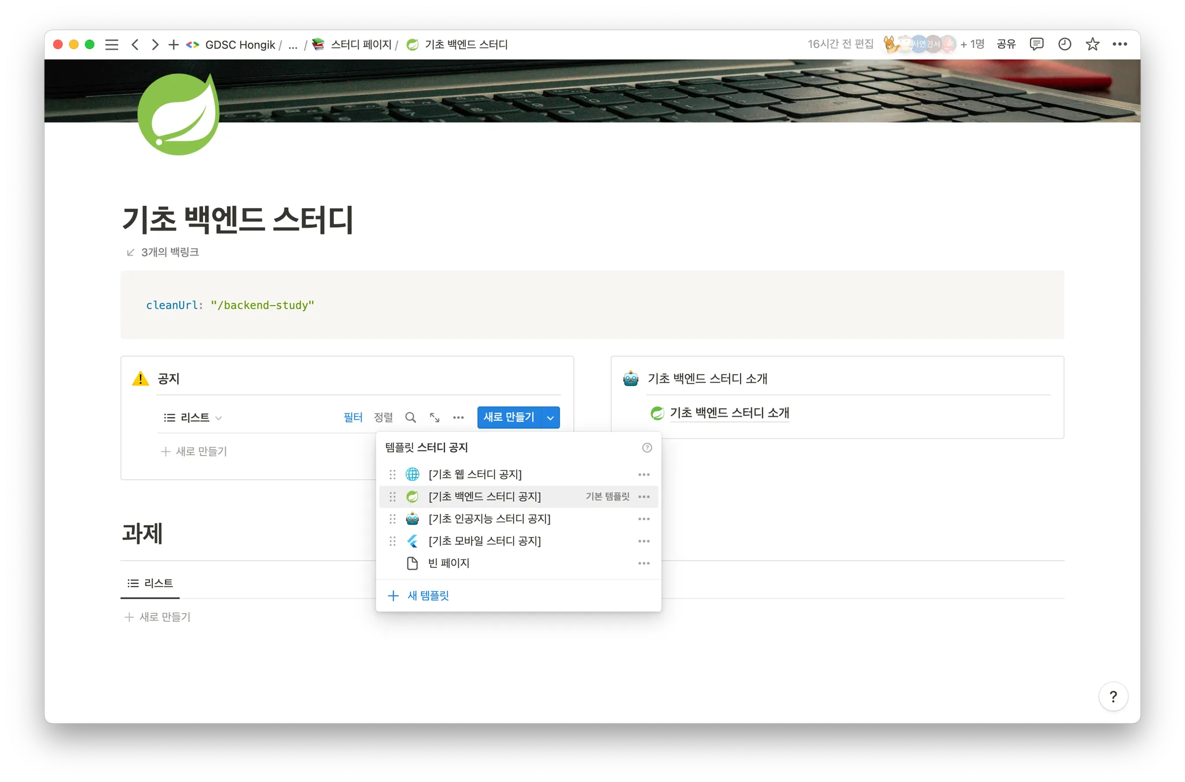
Task: Open options for [기초 모바일 스터디 공지] template
Action: click(x=644, y=542)
